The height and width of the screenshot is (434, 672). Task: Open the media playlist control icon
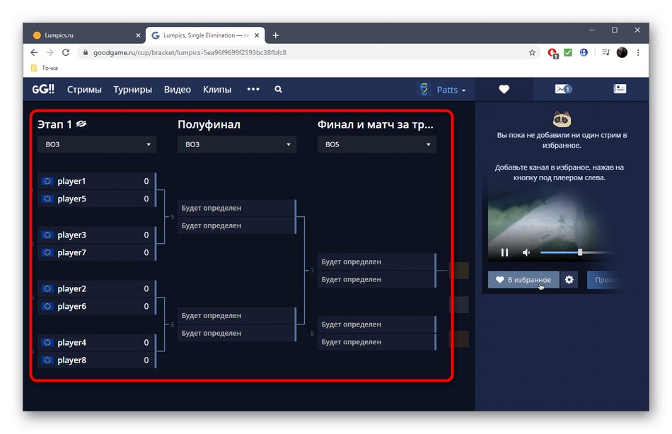coord(606,52)
